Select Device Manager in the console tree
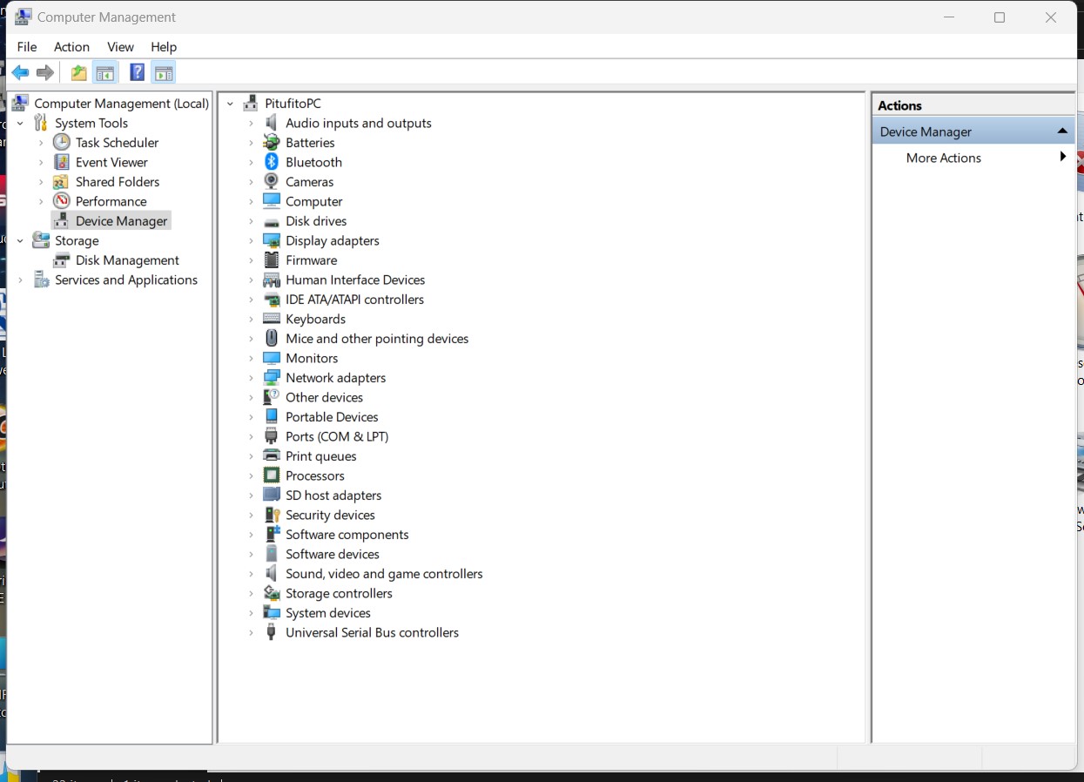The width and height of the screenshot is (1084, 782). [x=121, y=221]
